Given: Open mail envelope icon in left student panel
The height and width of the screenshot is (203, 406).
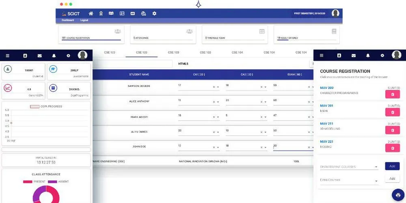Looking at the screenshot, I should [39, 56].
